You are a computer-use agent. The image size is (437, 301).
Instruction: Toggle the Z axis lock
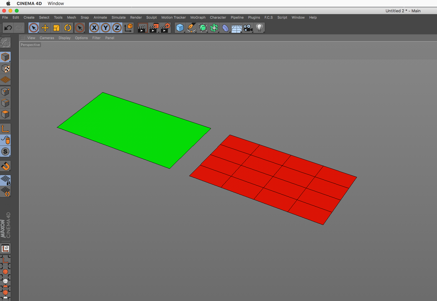coord(117,28)
